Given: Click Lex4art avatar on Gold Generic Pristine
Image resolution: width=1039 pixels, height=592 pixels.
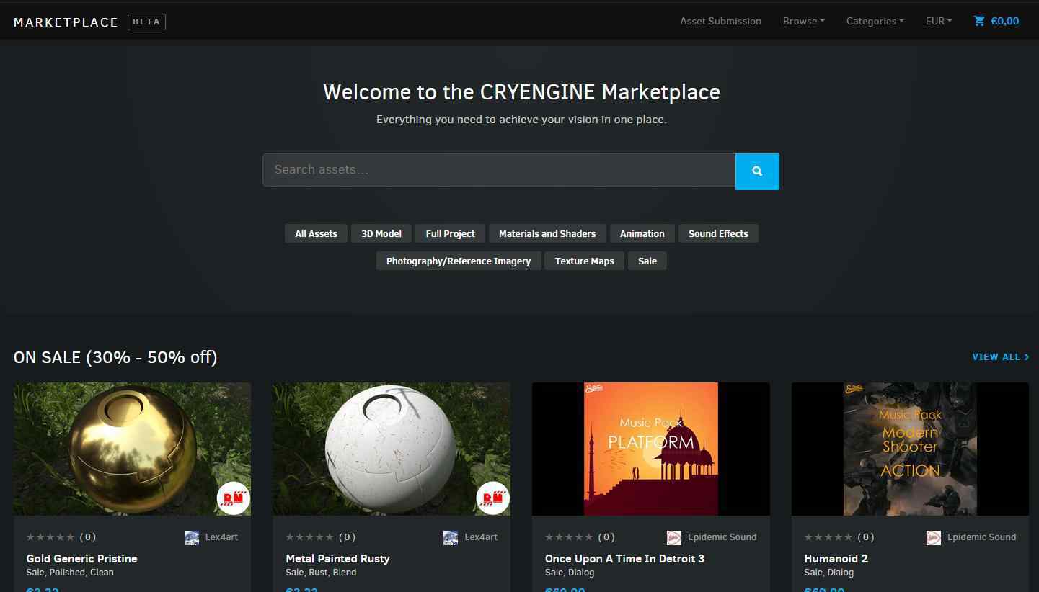Looking at the screenshot, I should pos(192,537).
